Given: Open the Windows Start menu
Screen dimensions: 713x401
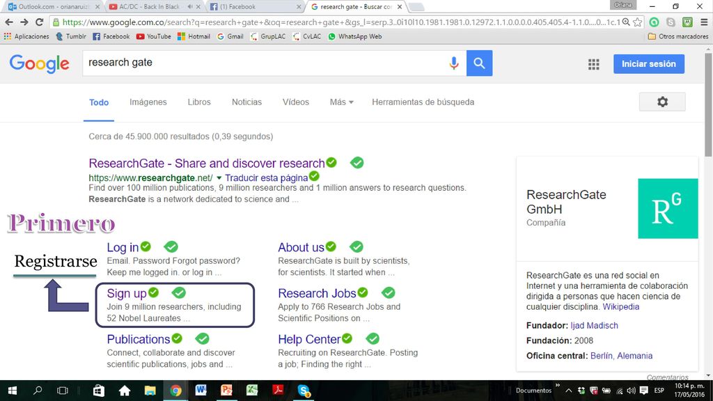Looking at the screenshot, I should tap(13, 391).
